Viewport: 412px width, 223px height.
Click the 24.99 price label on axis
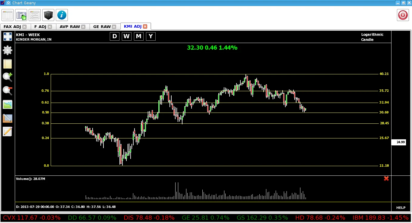[x=401, y=142]
